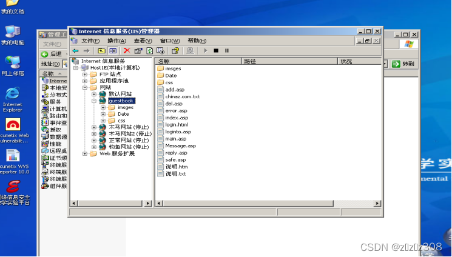The height and width of the screenshot is (257, 452).
Task: Select 说明.txt in the file list
Action: [x=175, y=174]
